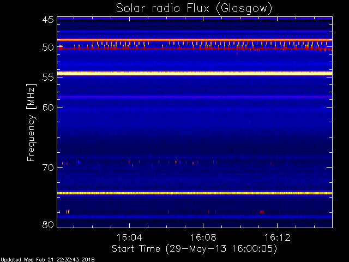This screenshot has width=349, height=262.
Task: Click the 45 MHz frequency tick label
Action: 47,20
